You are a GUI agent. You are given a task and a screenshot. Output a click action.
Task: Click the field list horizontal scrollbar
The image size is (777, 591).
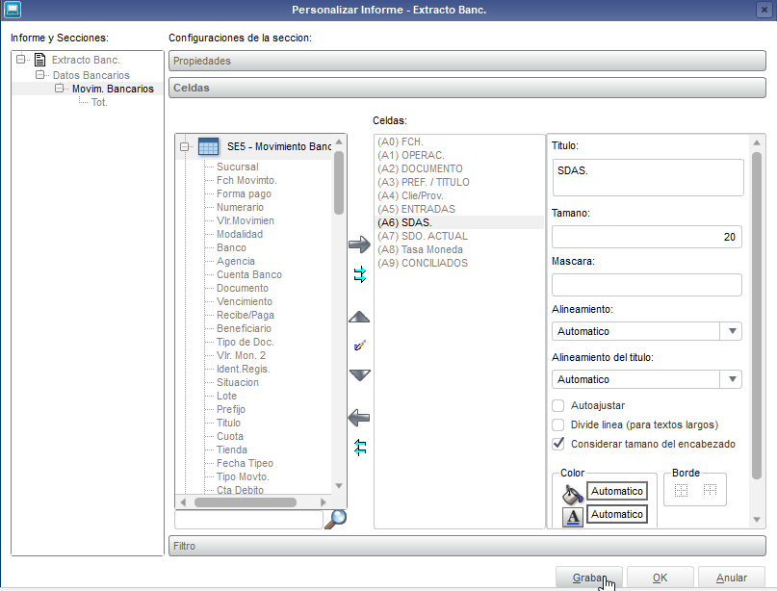click(246, 502)
